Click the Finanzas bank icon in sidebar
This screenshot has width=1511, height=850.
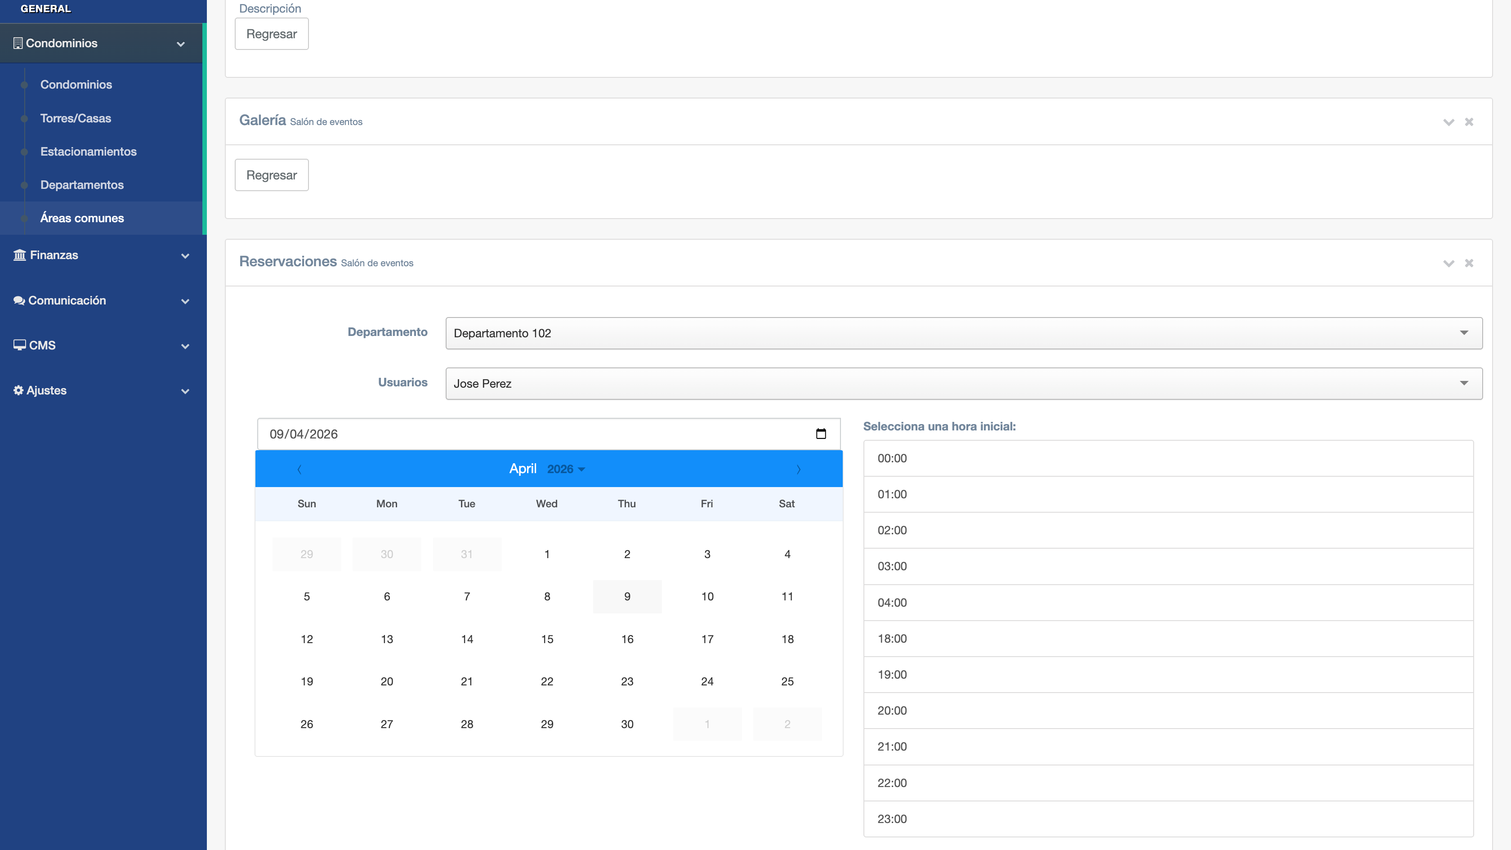point(19,255)
